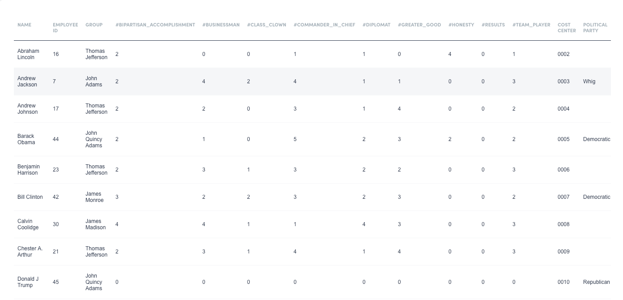Select the GROUP column header
The height and width of the screenshot is (300, 623).
(94, 25)
